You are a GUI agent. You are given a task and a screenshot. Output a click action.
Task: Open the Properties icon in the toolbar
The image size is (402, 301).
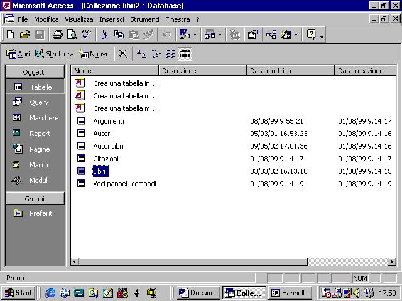(253, 34)
